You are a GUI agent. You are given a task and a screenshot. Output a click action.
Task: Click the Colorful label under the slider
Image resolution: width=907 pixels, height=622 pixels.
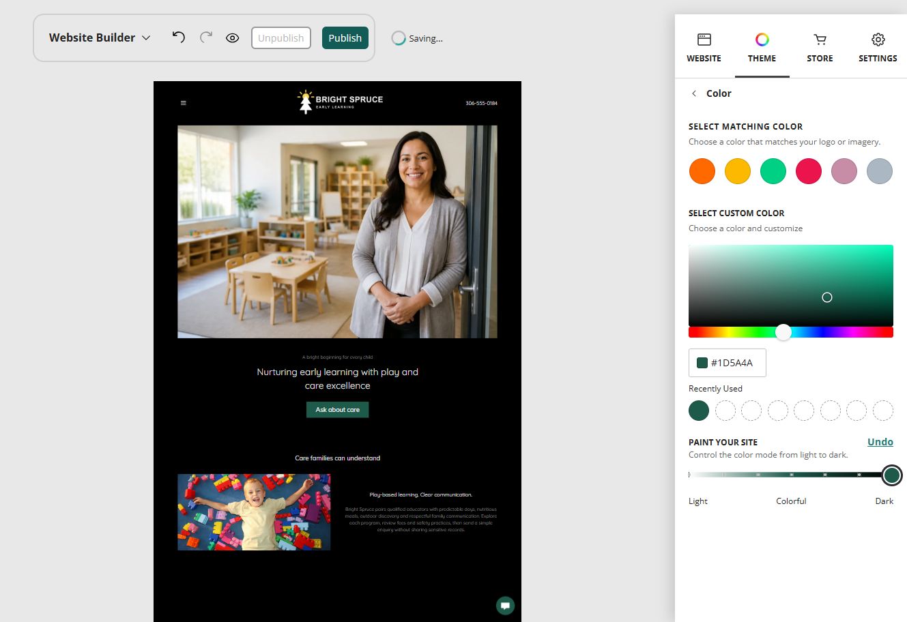(791, 501)
